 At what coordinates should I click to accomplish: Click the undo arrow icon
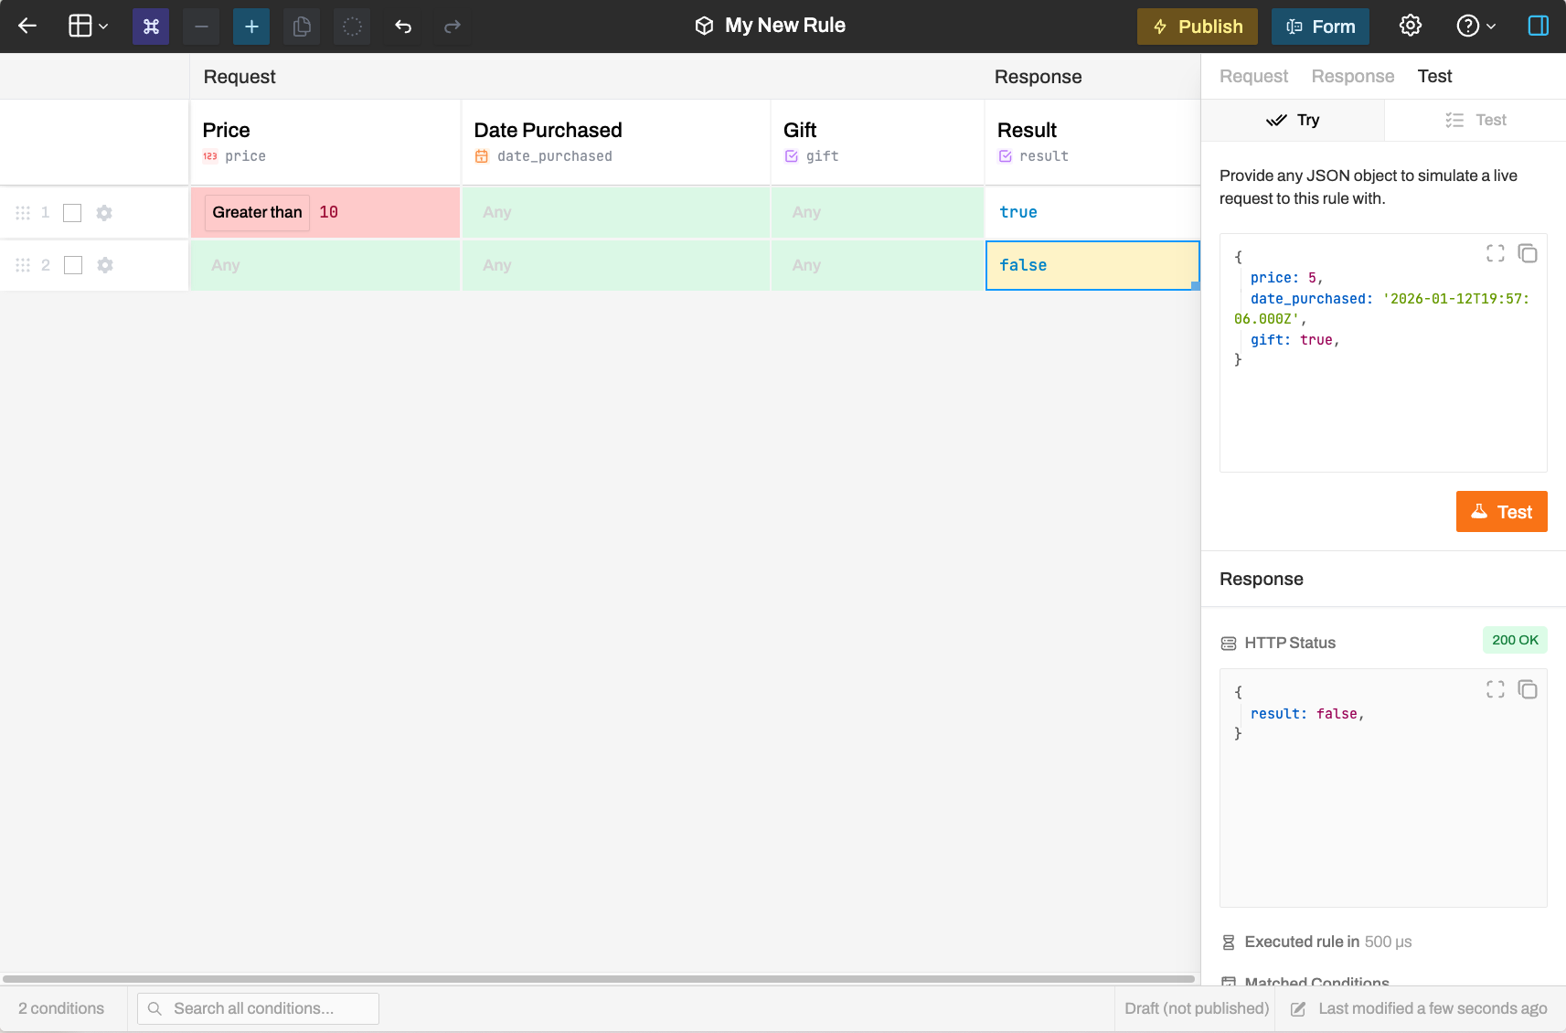point(402,27)
